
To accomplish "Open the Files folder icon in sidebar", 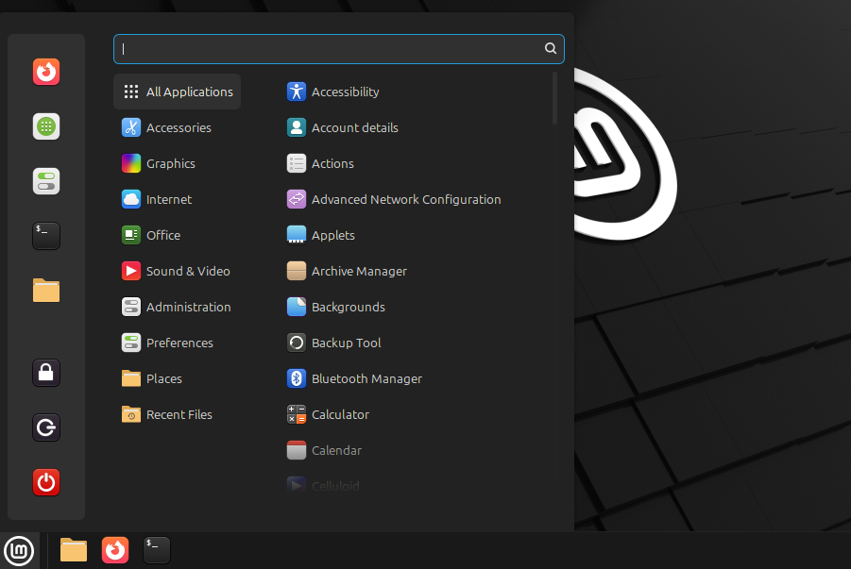I will (45, 291).
